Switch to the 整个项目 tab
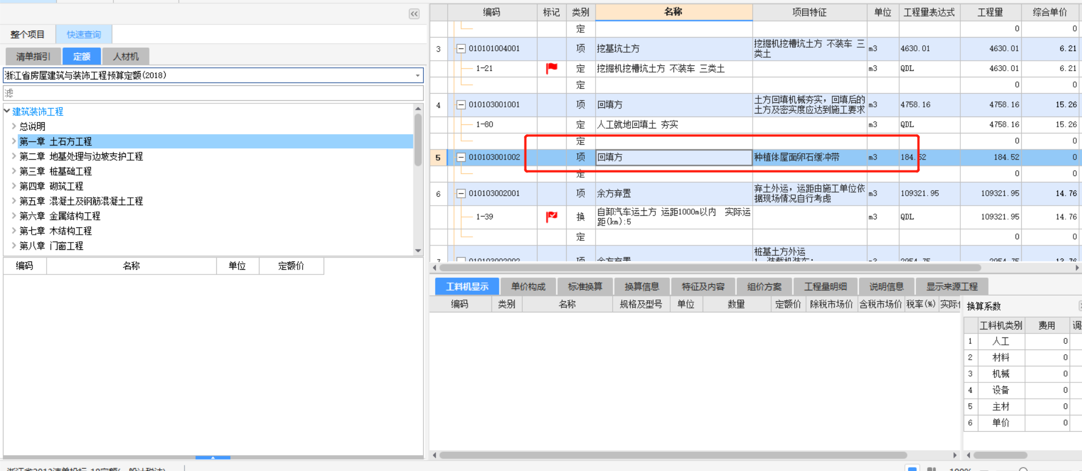Viewport: 1082px width, 471px height. [x=27, y=34]
